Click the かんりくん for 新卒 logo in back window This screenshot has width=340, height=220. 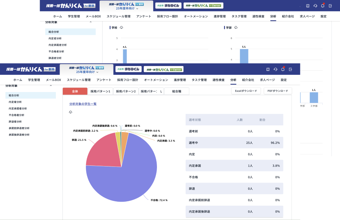click(x=71, y=5)
